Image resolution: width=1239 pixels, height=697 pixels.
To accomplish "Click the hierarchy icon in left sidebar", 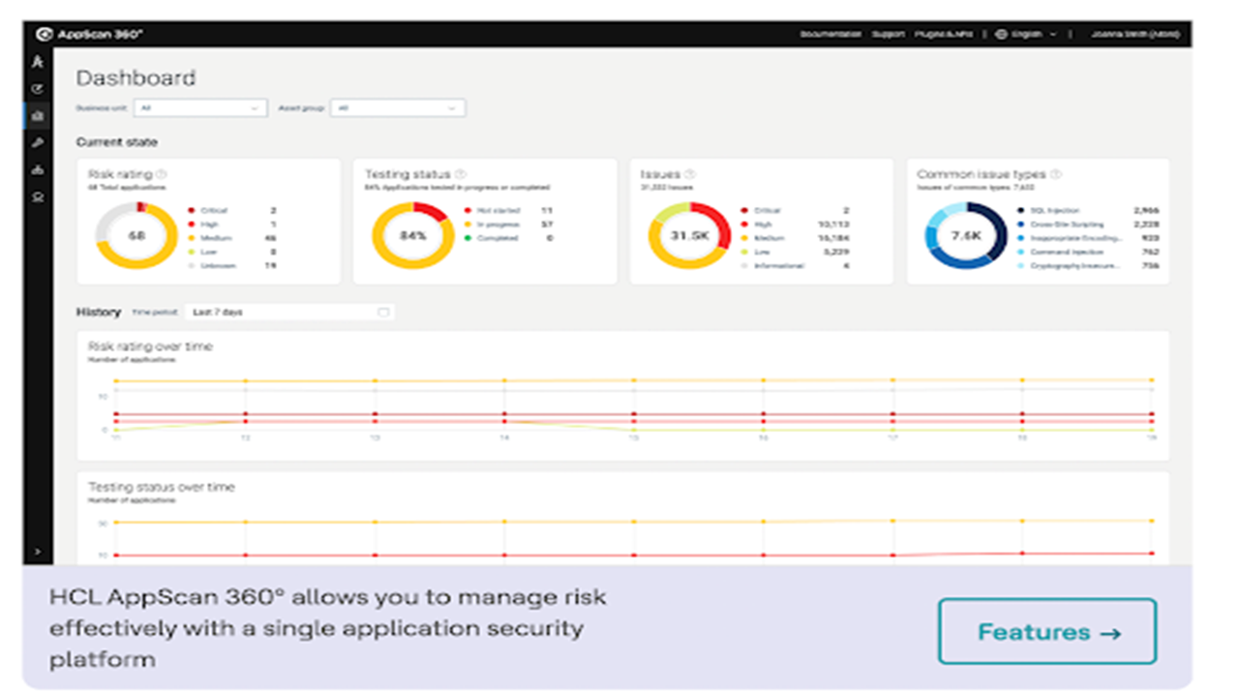I will pyautogui.click(x=37, y=169).
